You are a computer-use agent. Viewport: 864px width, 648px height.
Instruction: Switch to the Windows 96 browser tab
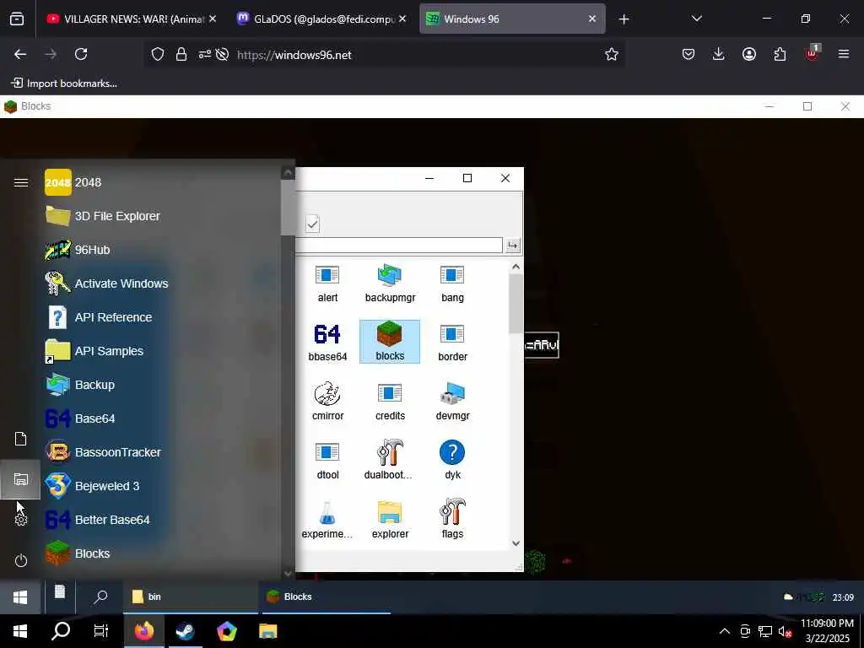coord(512,19)
